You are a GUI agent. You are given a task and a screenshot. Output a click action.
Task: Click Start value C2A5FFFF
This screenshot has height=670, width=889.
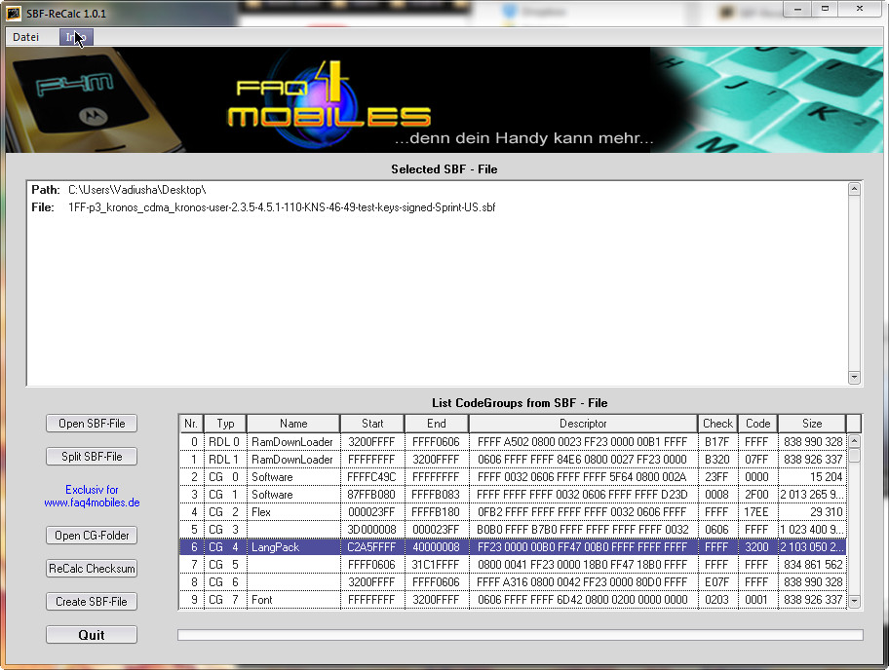(371, 547)
